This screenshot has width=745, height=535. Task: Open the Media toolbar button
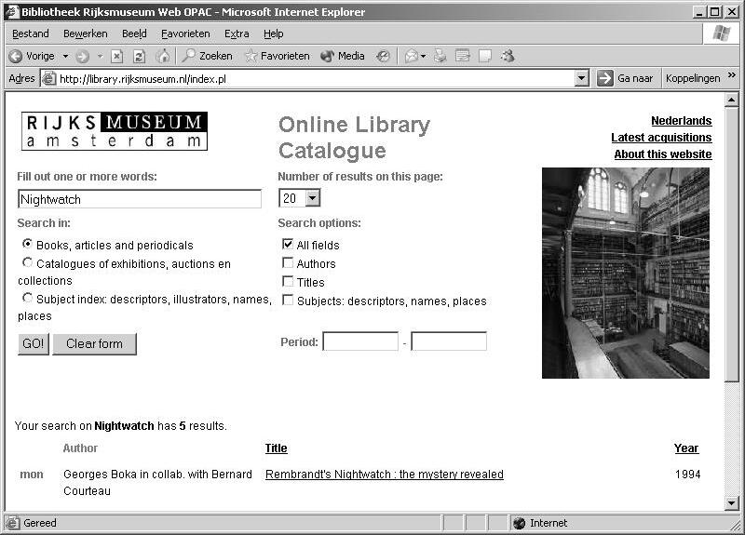click(343, 56)
